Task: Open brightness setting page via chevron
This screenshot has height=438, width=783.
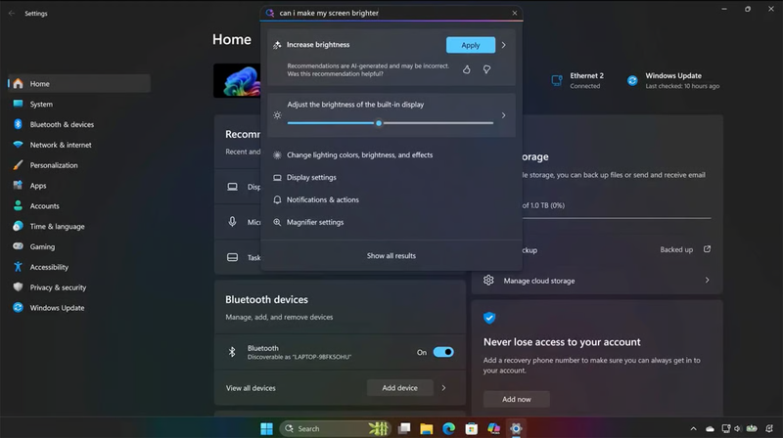Action: [503, 115]
